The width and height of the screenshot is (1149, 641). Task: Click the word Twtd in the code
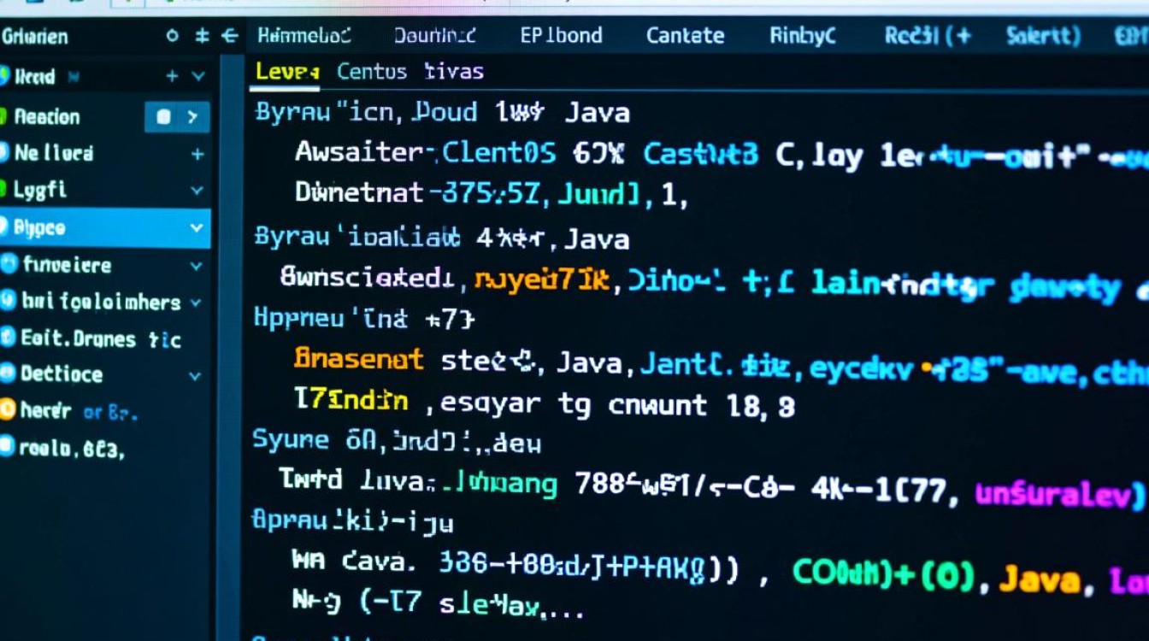click(311, 479)
